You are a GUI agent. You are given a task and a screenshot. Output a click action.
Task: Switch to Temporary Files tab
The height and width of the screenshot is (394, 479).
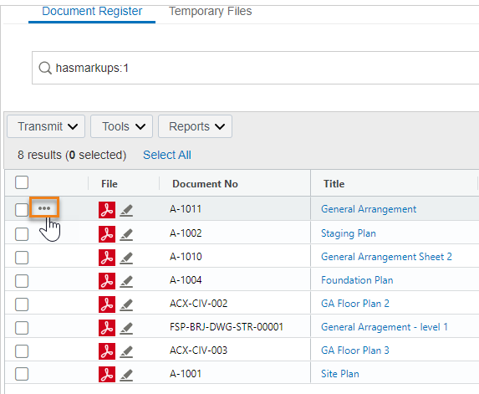[x=210, y=12]
